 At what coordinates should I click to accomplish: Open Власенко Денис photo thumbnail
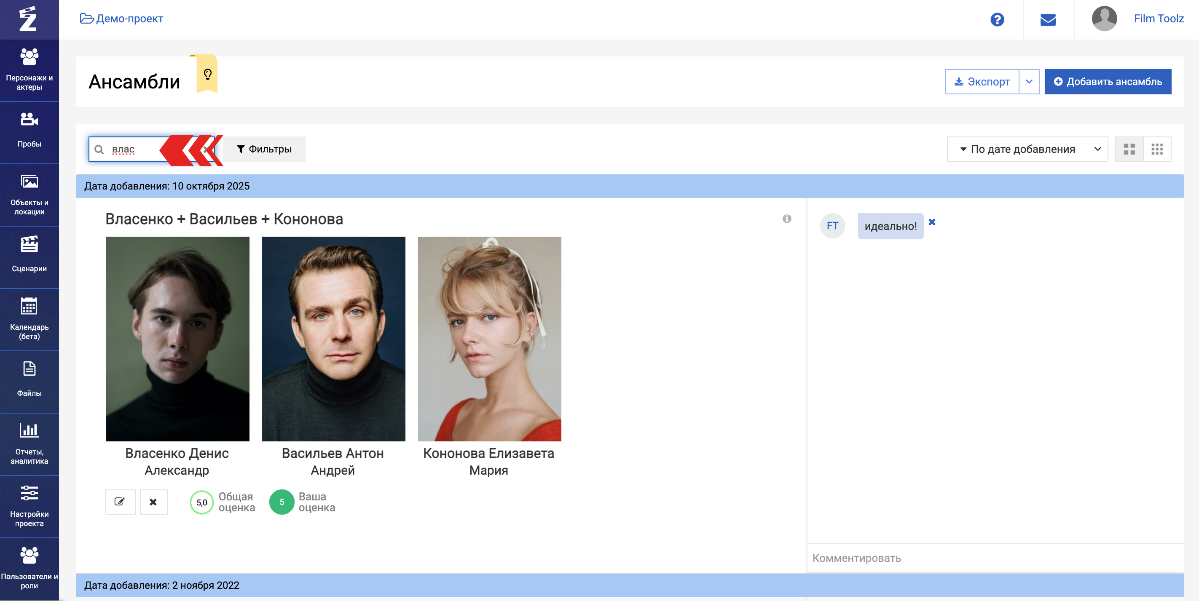[177, 339]
